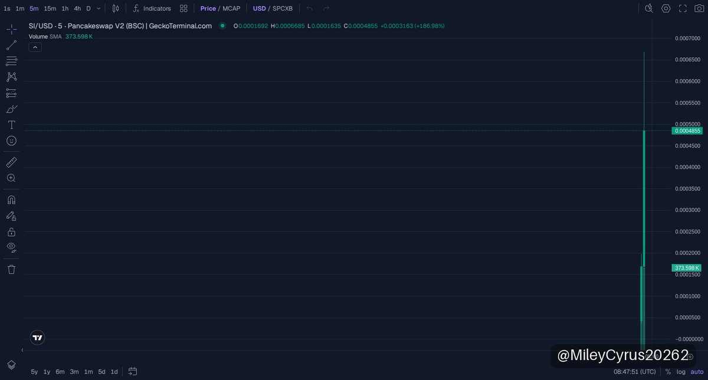Click the green candlestick body
The image size is (708, 380).
[x=644, y=198]
